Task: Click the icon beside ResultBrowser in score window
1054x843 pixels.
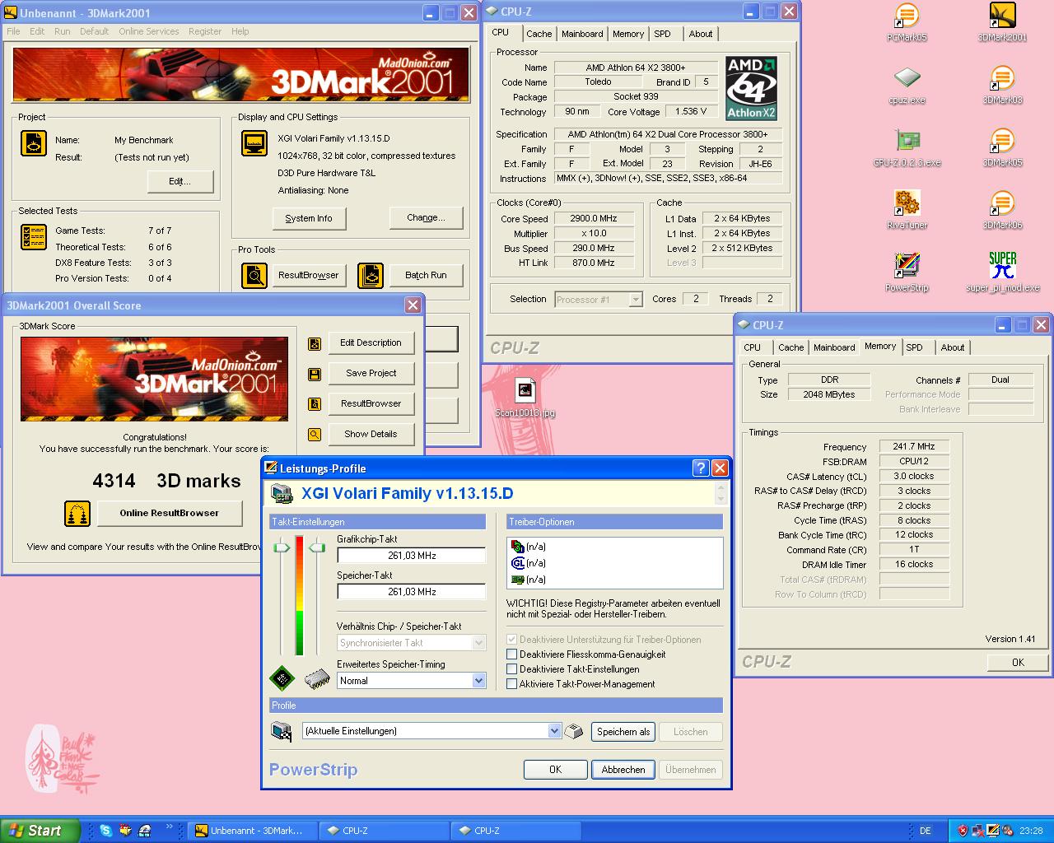Action: click(315, 404)
